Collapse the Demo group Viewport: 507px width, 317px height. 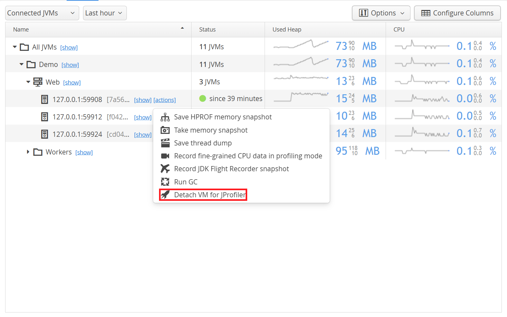[x=22, y=64]
